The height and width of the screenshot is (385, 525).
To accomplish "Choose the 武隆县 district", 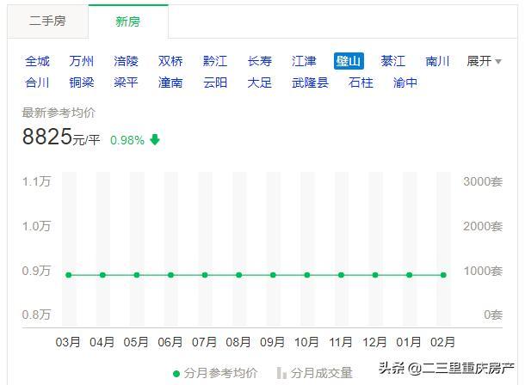I will point(310,82).
